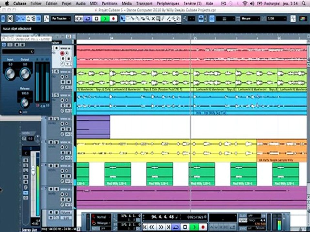Open the Périphériques menu

[x=168, y=4]
